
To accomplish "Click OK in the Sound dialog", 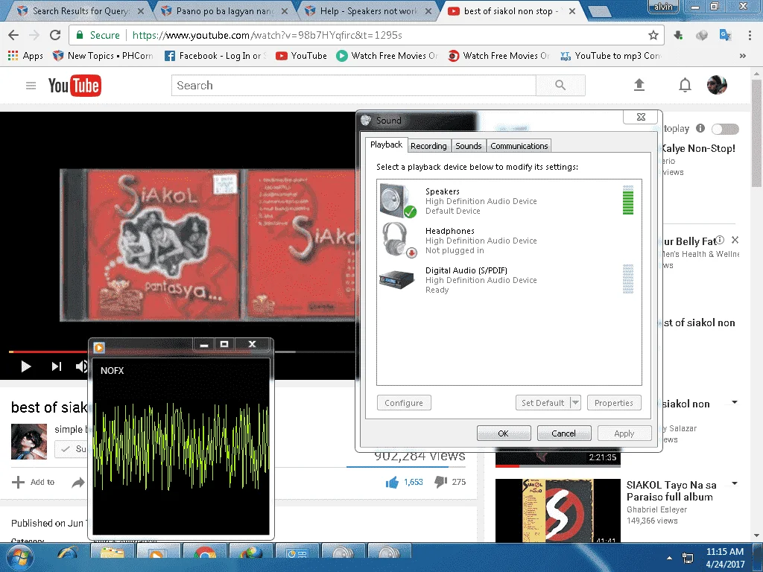I will [x=503, y=433].
